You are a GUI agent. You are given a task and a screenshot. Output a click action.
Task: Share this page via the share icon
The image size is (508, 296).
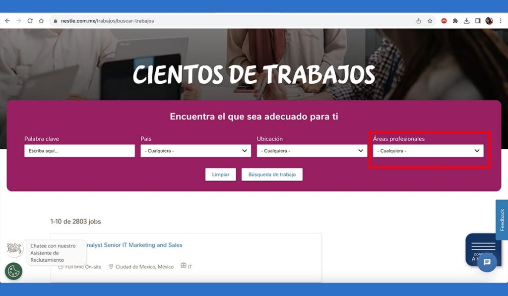click(419, 21)
